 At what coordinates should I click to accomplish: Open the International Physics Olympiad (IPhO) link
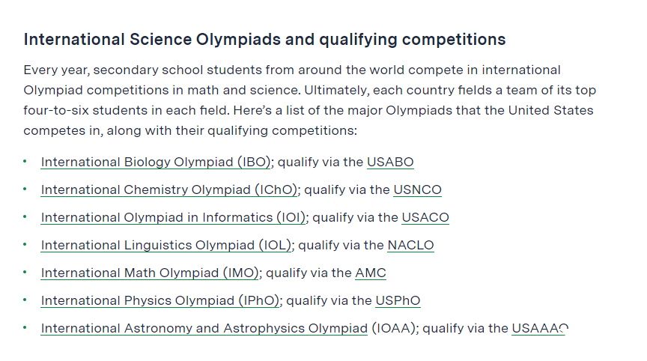click(x=160, y=300)
